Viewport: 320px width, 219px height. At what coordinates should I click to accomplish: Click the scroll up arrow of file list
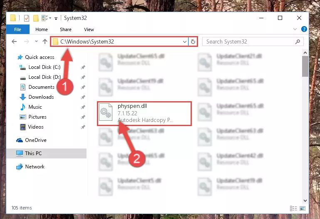[x=305, y=53]
